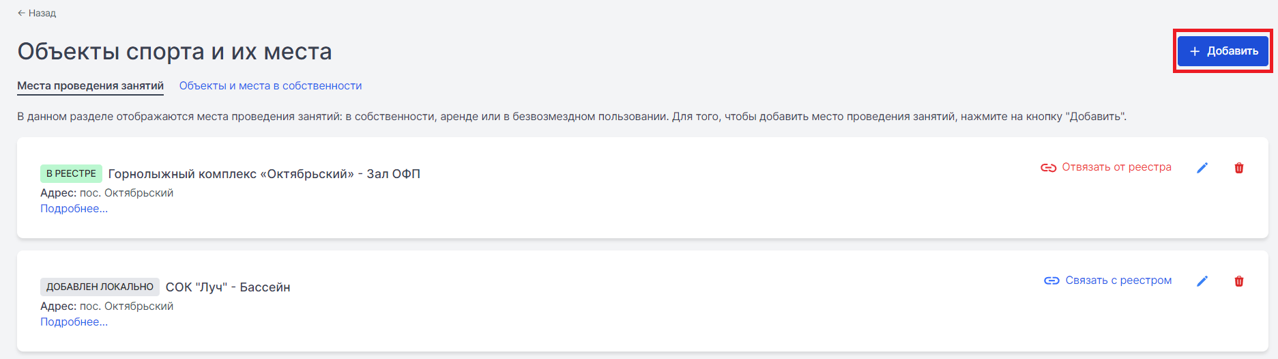Viewport: 1278px width, 359px height.
Task: Click the gray ДОБАВЛЕН ЛОКАЛЬНО badge
Action: tap(100, 287)
